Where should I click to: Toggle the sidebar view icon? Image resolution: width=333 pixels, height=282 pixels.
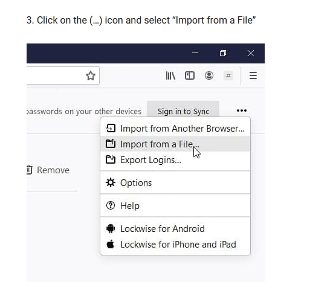tap(190, 75)
